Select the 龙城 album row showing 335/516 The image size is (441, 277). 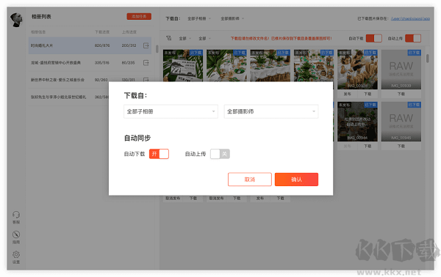(90, 63)
